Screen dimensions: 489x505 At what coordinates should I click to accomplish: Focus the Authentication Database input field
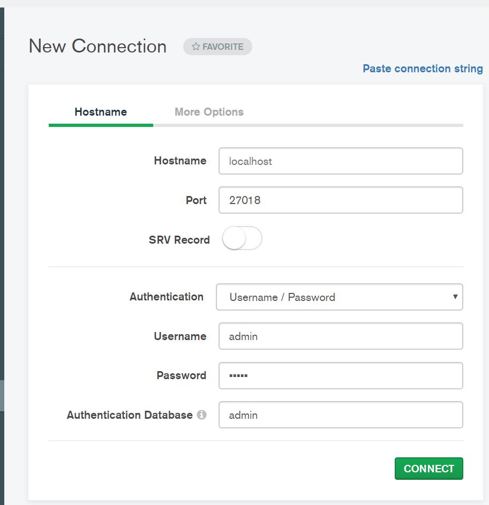341,415
